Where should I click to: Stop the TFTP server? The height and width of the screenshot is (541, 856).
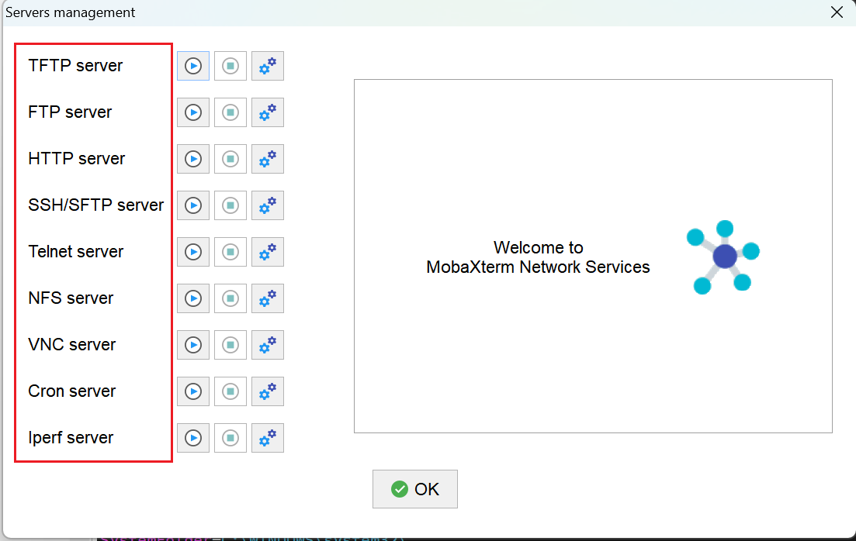[230, 66]
